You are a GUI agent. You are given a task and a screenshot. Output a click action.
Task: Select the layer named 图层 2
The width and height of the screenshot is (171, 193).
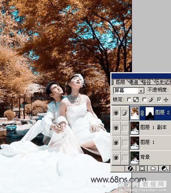tap(163, 112)
